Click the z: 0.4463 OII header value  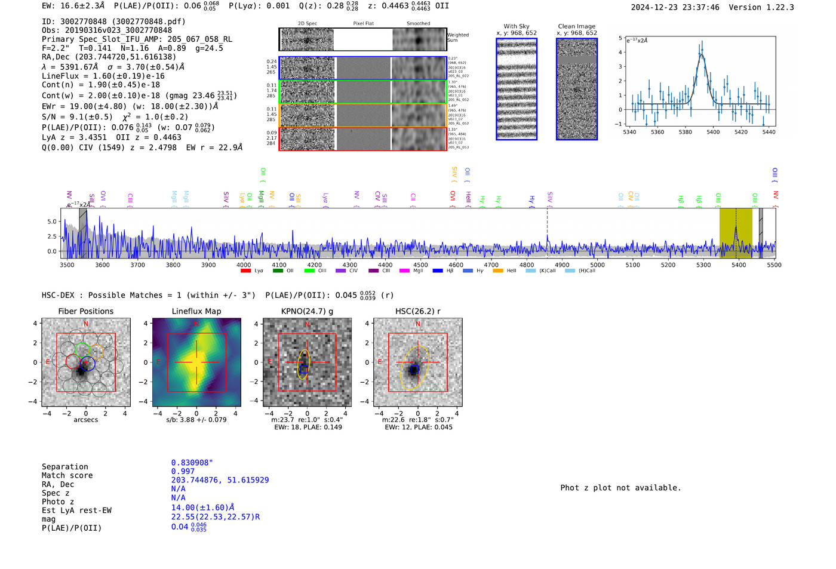[408, 6]
